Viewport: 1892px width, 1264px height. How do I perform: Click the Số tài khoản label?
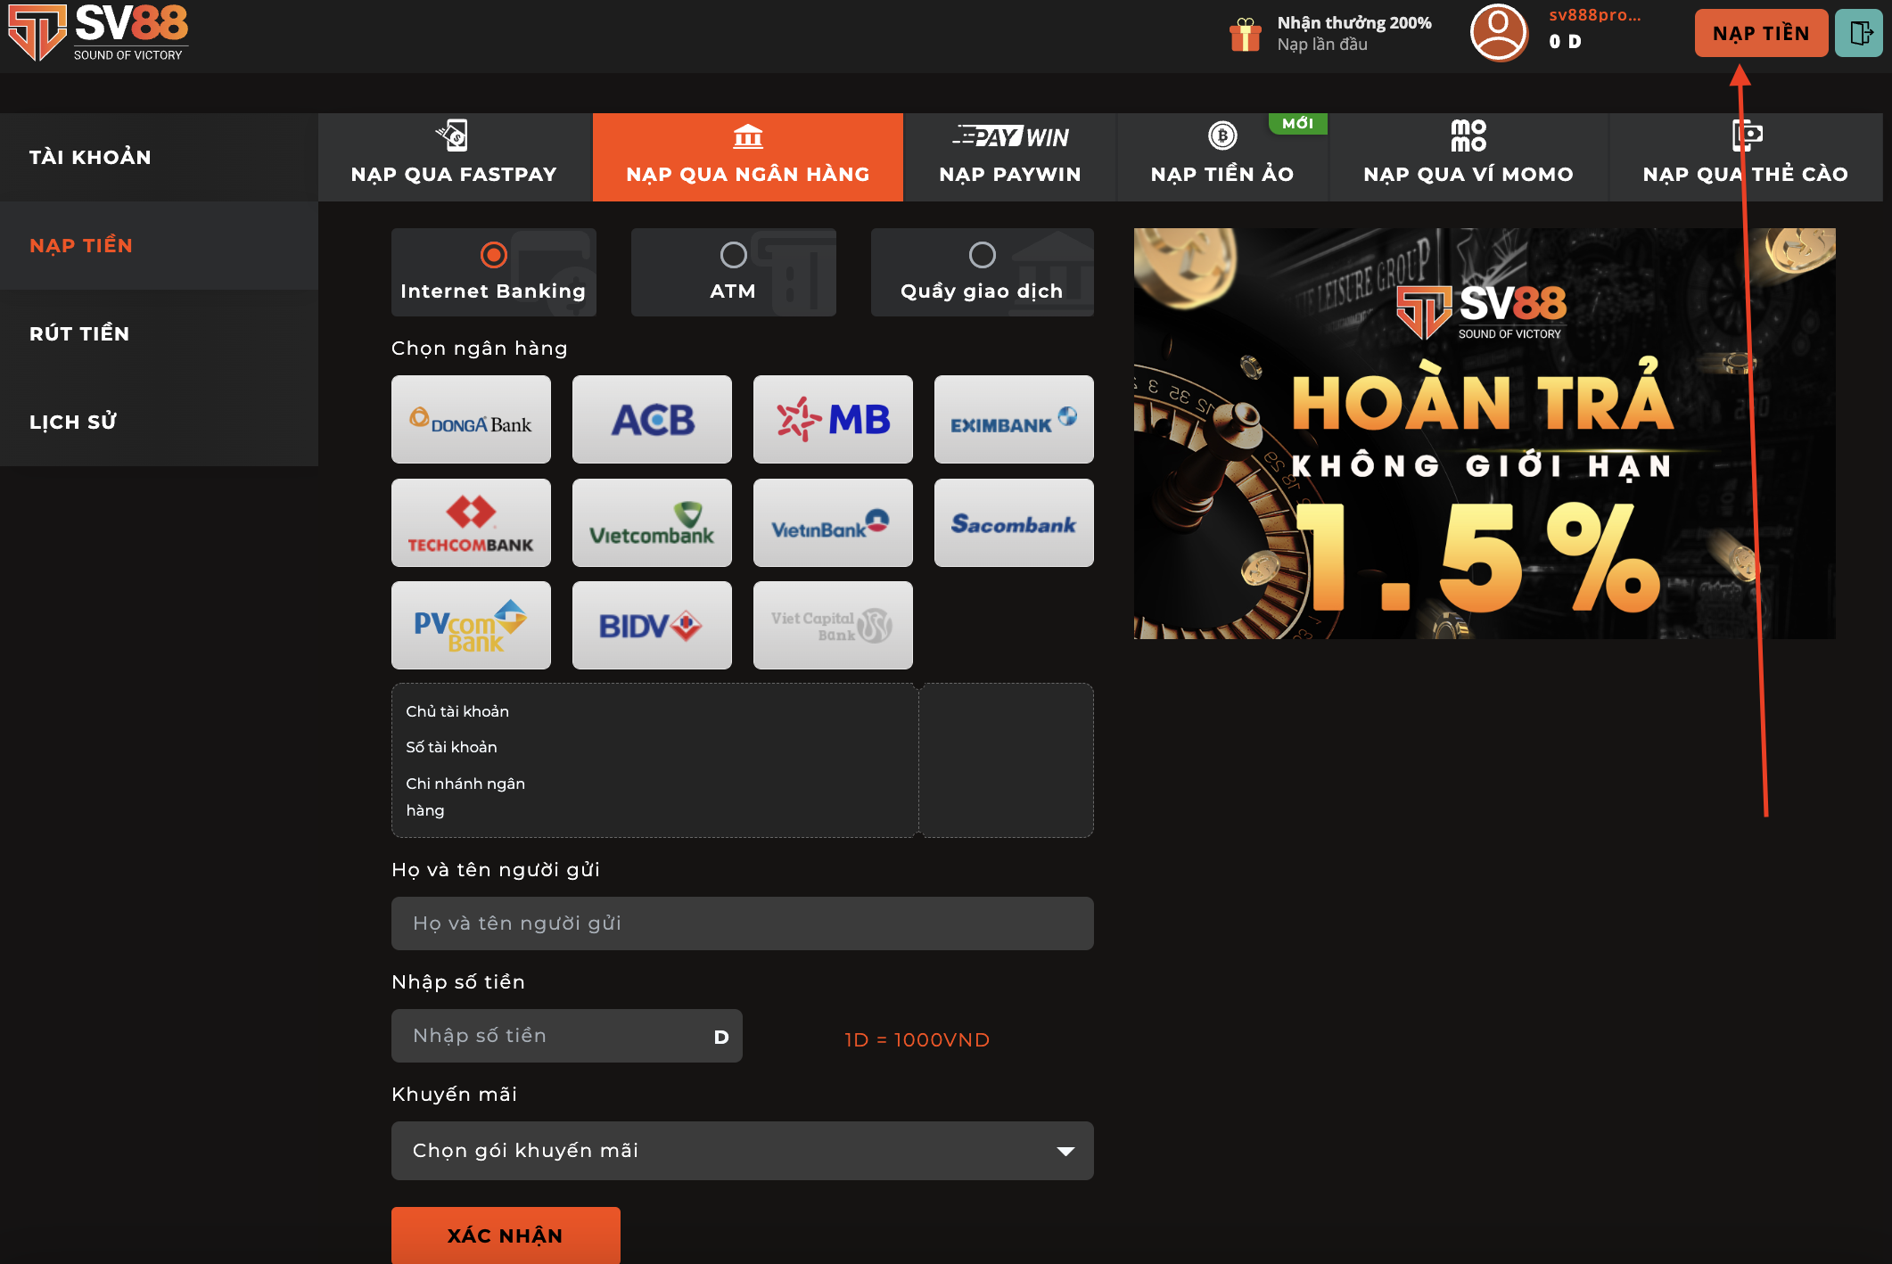451,747
